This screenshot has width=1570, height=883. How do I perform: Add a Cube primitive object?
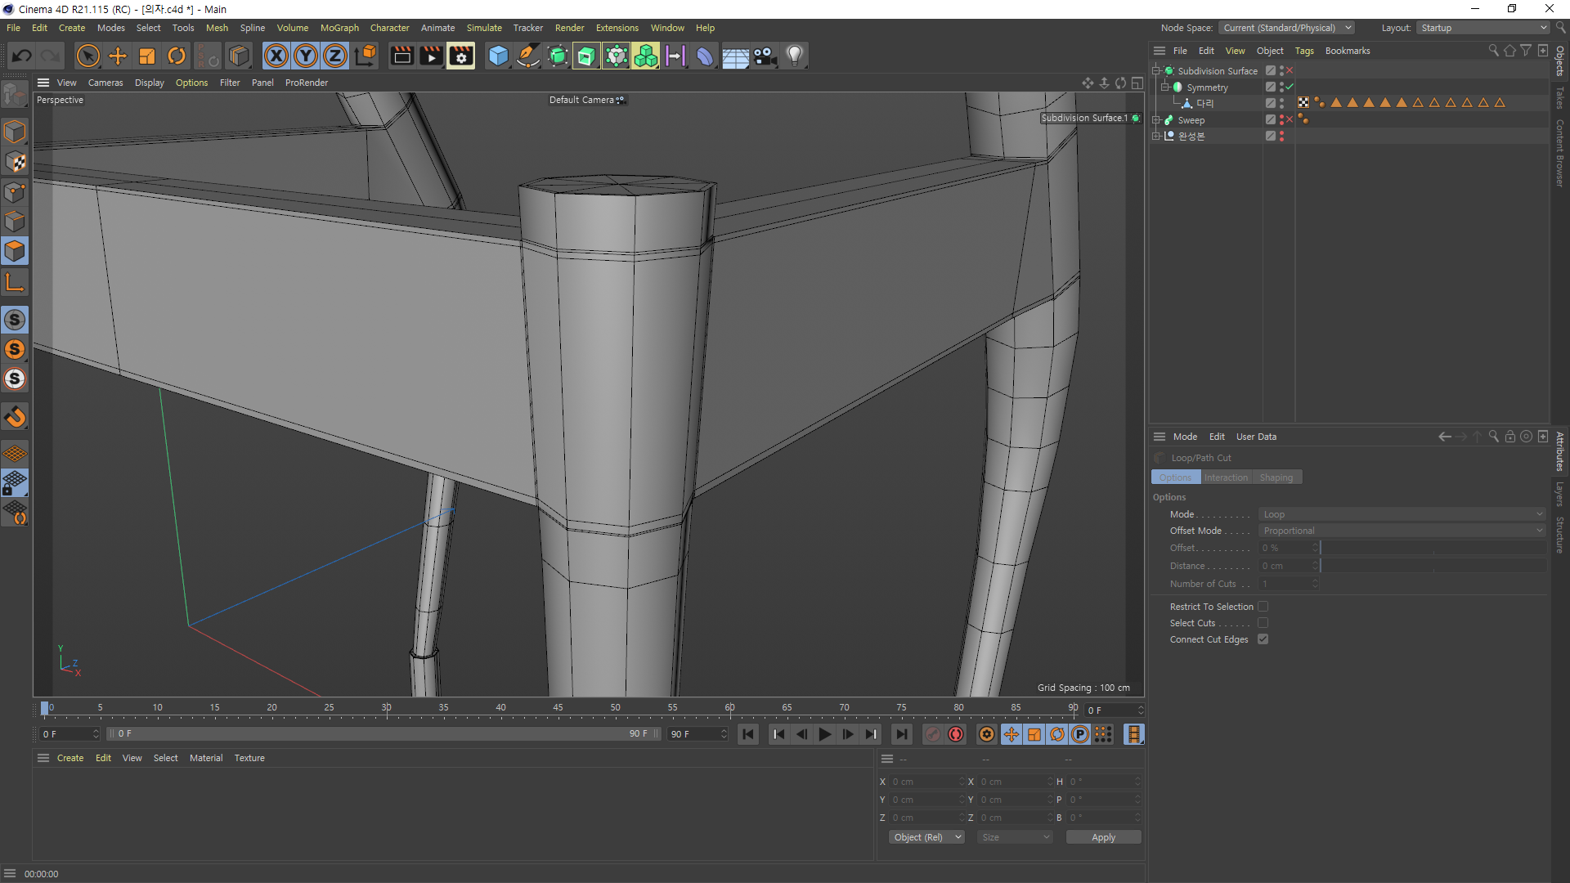point(498,56)
